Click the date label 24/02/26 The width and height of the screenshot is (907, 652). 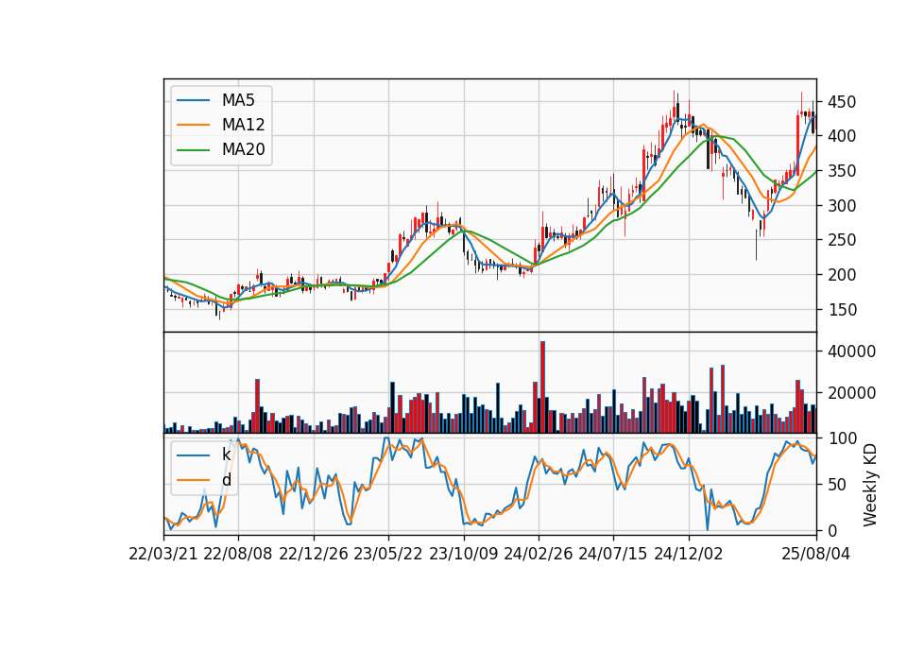pos(539,555)
